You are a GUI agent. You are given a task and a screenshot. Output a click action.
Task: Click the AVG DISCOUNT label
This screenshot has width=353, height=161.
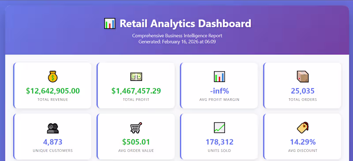pos(303,151)
